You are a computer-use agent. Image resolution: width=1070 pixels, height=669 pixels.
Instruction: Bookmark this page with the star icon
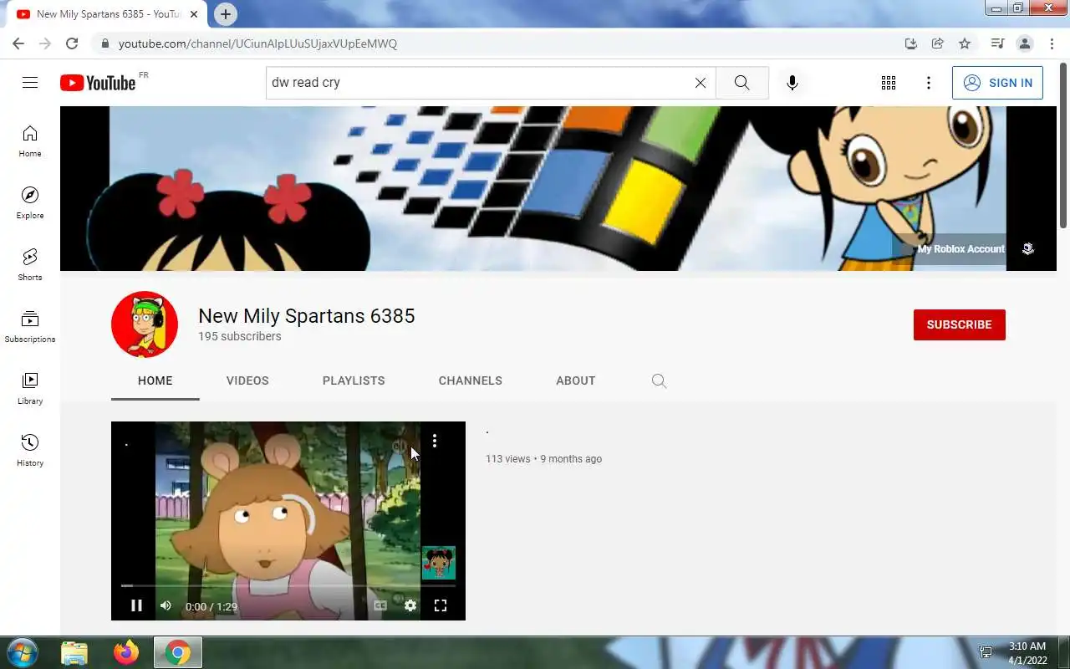(x=965, y=43)
